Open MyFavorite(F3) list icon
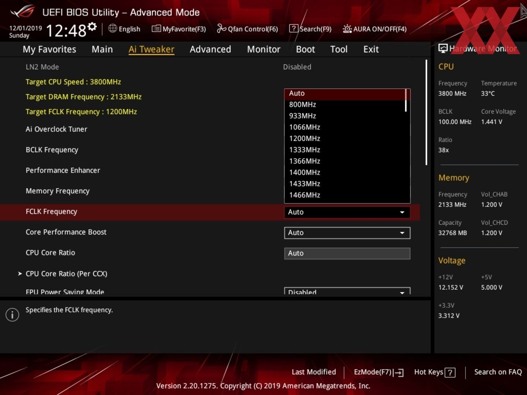The image size is (527, 395). tap(156, 29)
